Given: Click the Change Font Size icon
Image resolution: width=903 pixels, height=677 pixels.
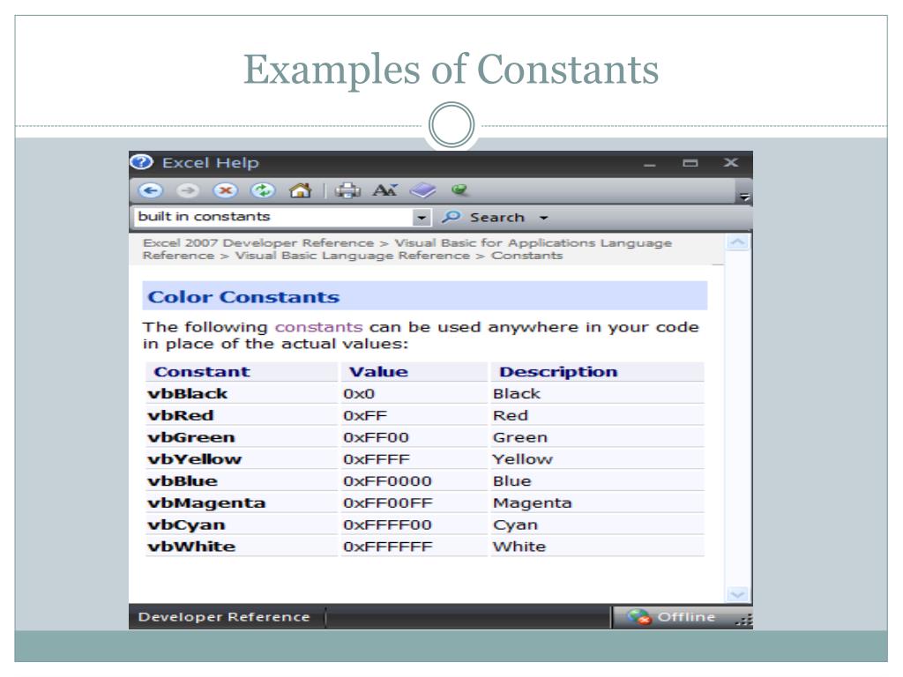Looking at the screenshot, I should [384, 190].
